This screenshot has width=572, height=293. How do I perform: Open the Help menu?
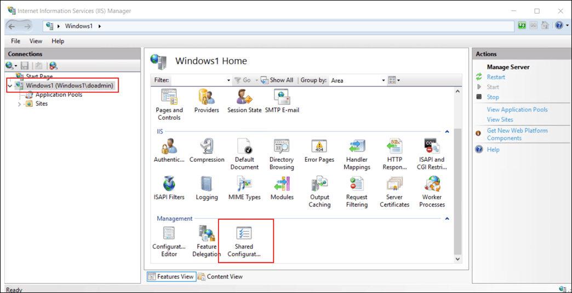coord(58,41)
